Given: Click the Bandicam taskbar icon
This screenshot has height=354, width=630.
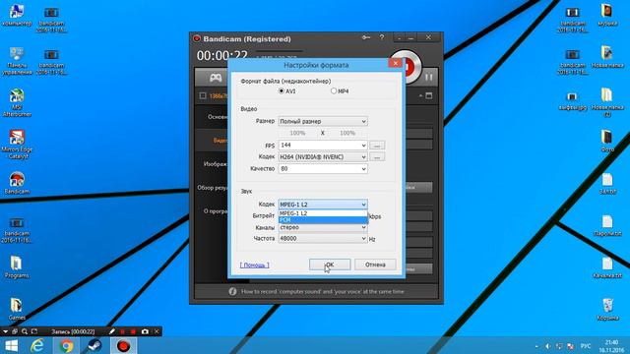Looking at the screenshot, I should (x=123, y=345).
